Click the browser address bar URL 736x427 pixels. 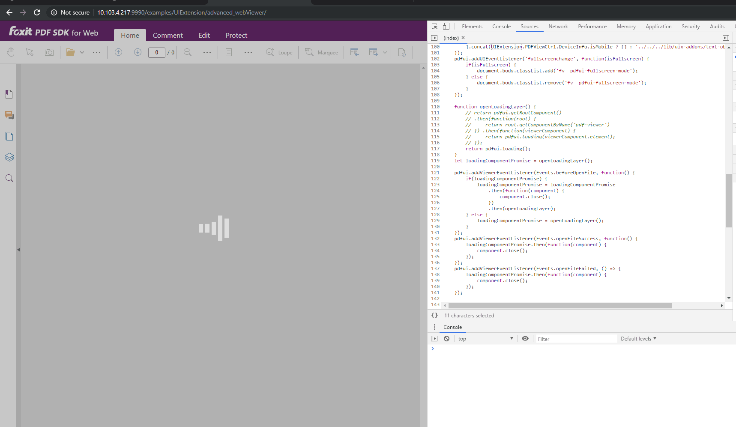point(182,12)
